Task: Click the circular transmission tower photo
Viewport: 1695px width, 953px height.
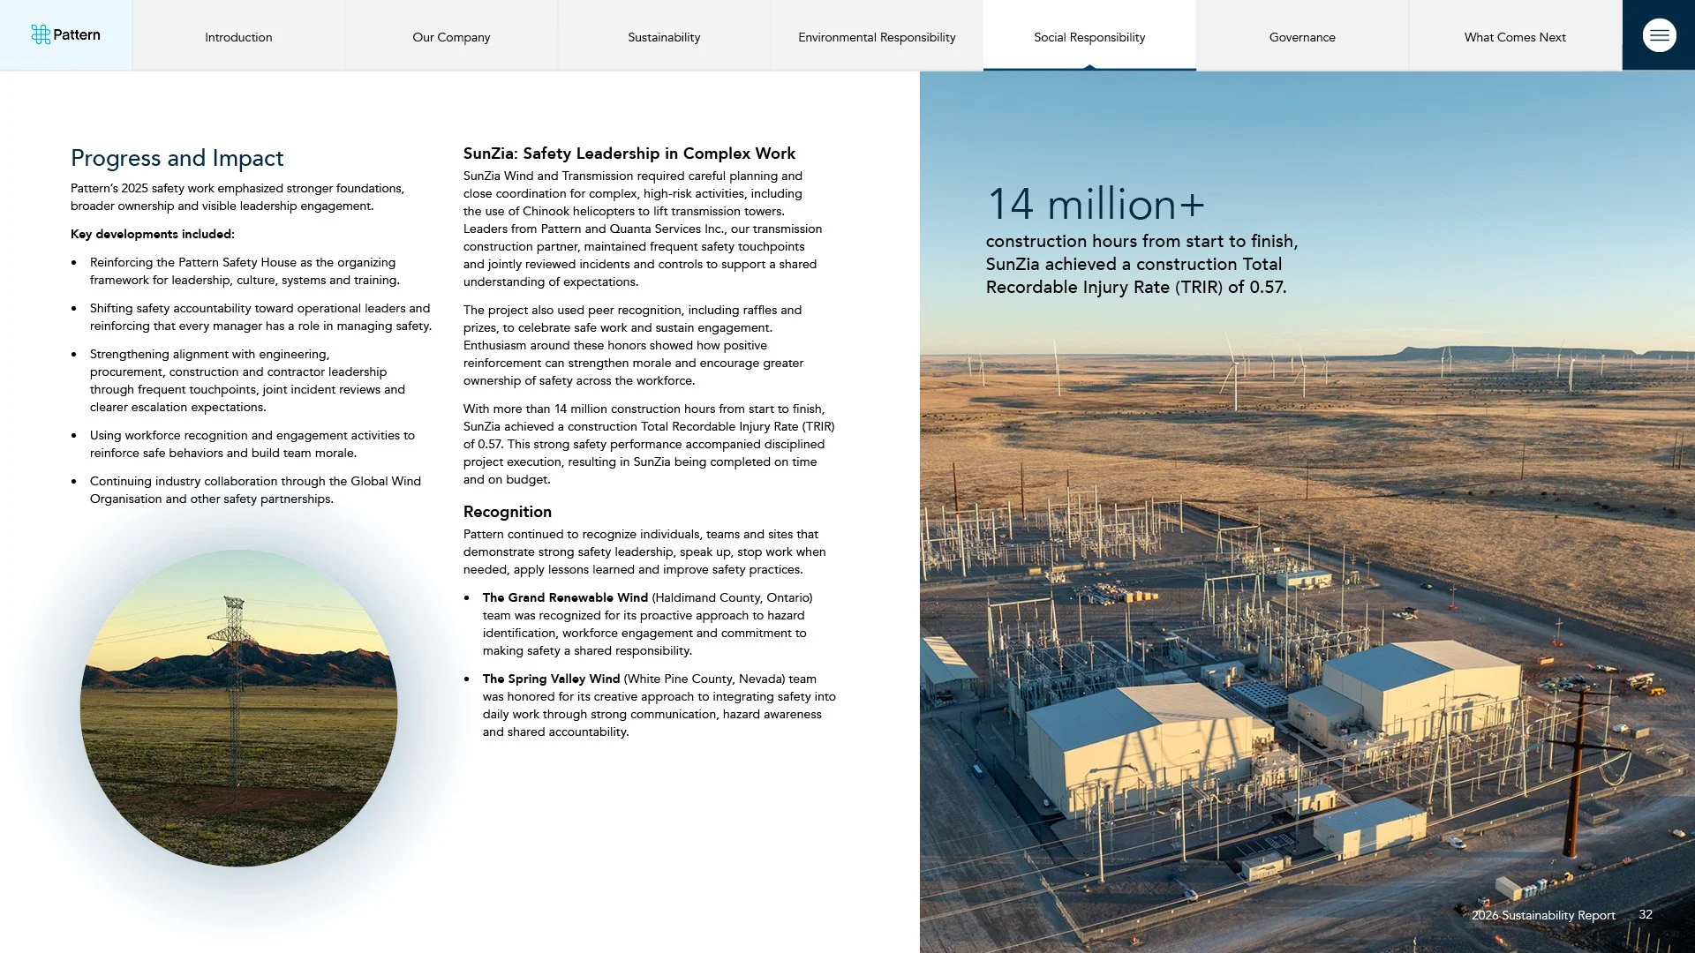Action: click(238, 708)
